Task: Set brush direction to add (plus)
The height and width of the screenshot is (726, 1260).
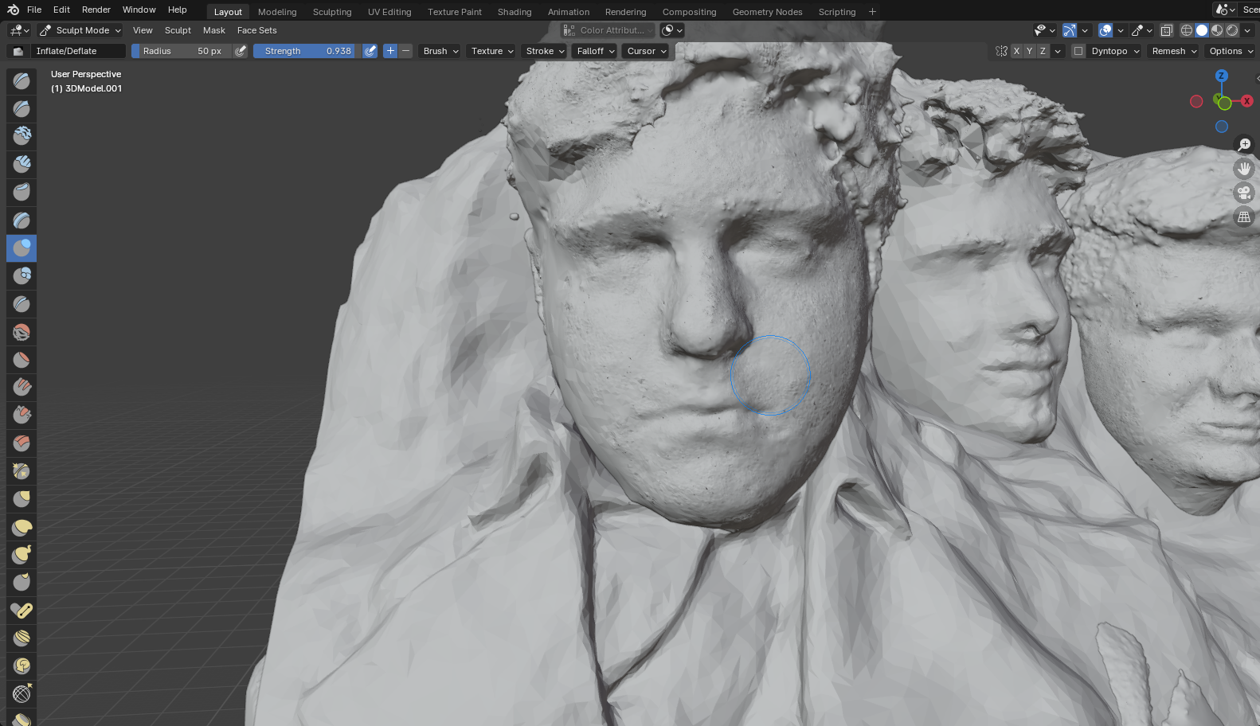Action: (390, 51)
